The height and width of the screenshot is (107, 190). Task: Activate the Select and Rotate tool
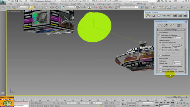click(x=57, y=7)
